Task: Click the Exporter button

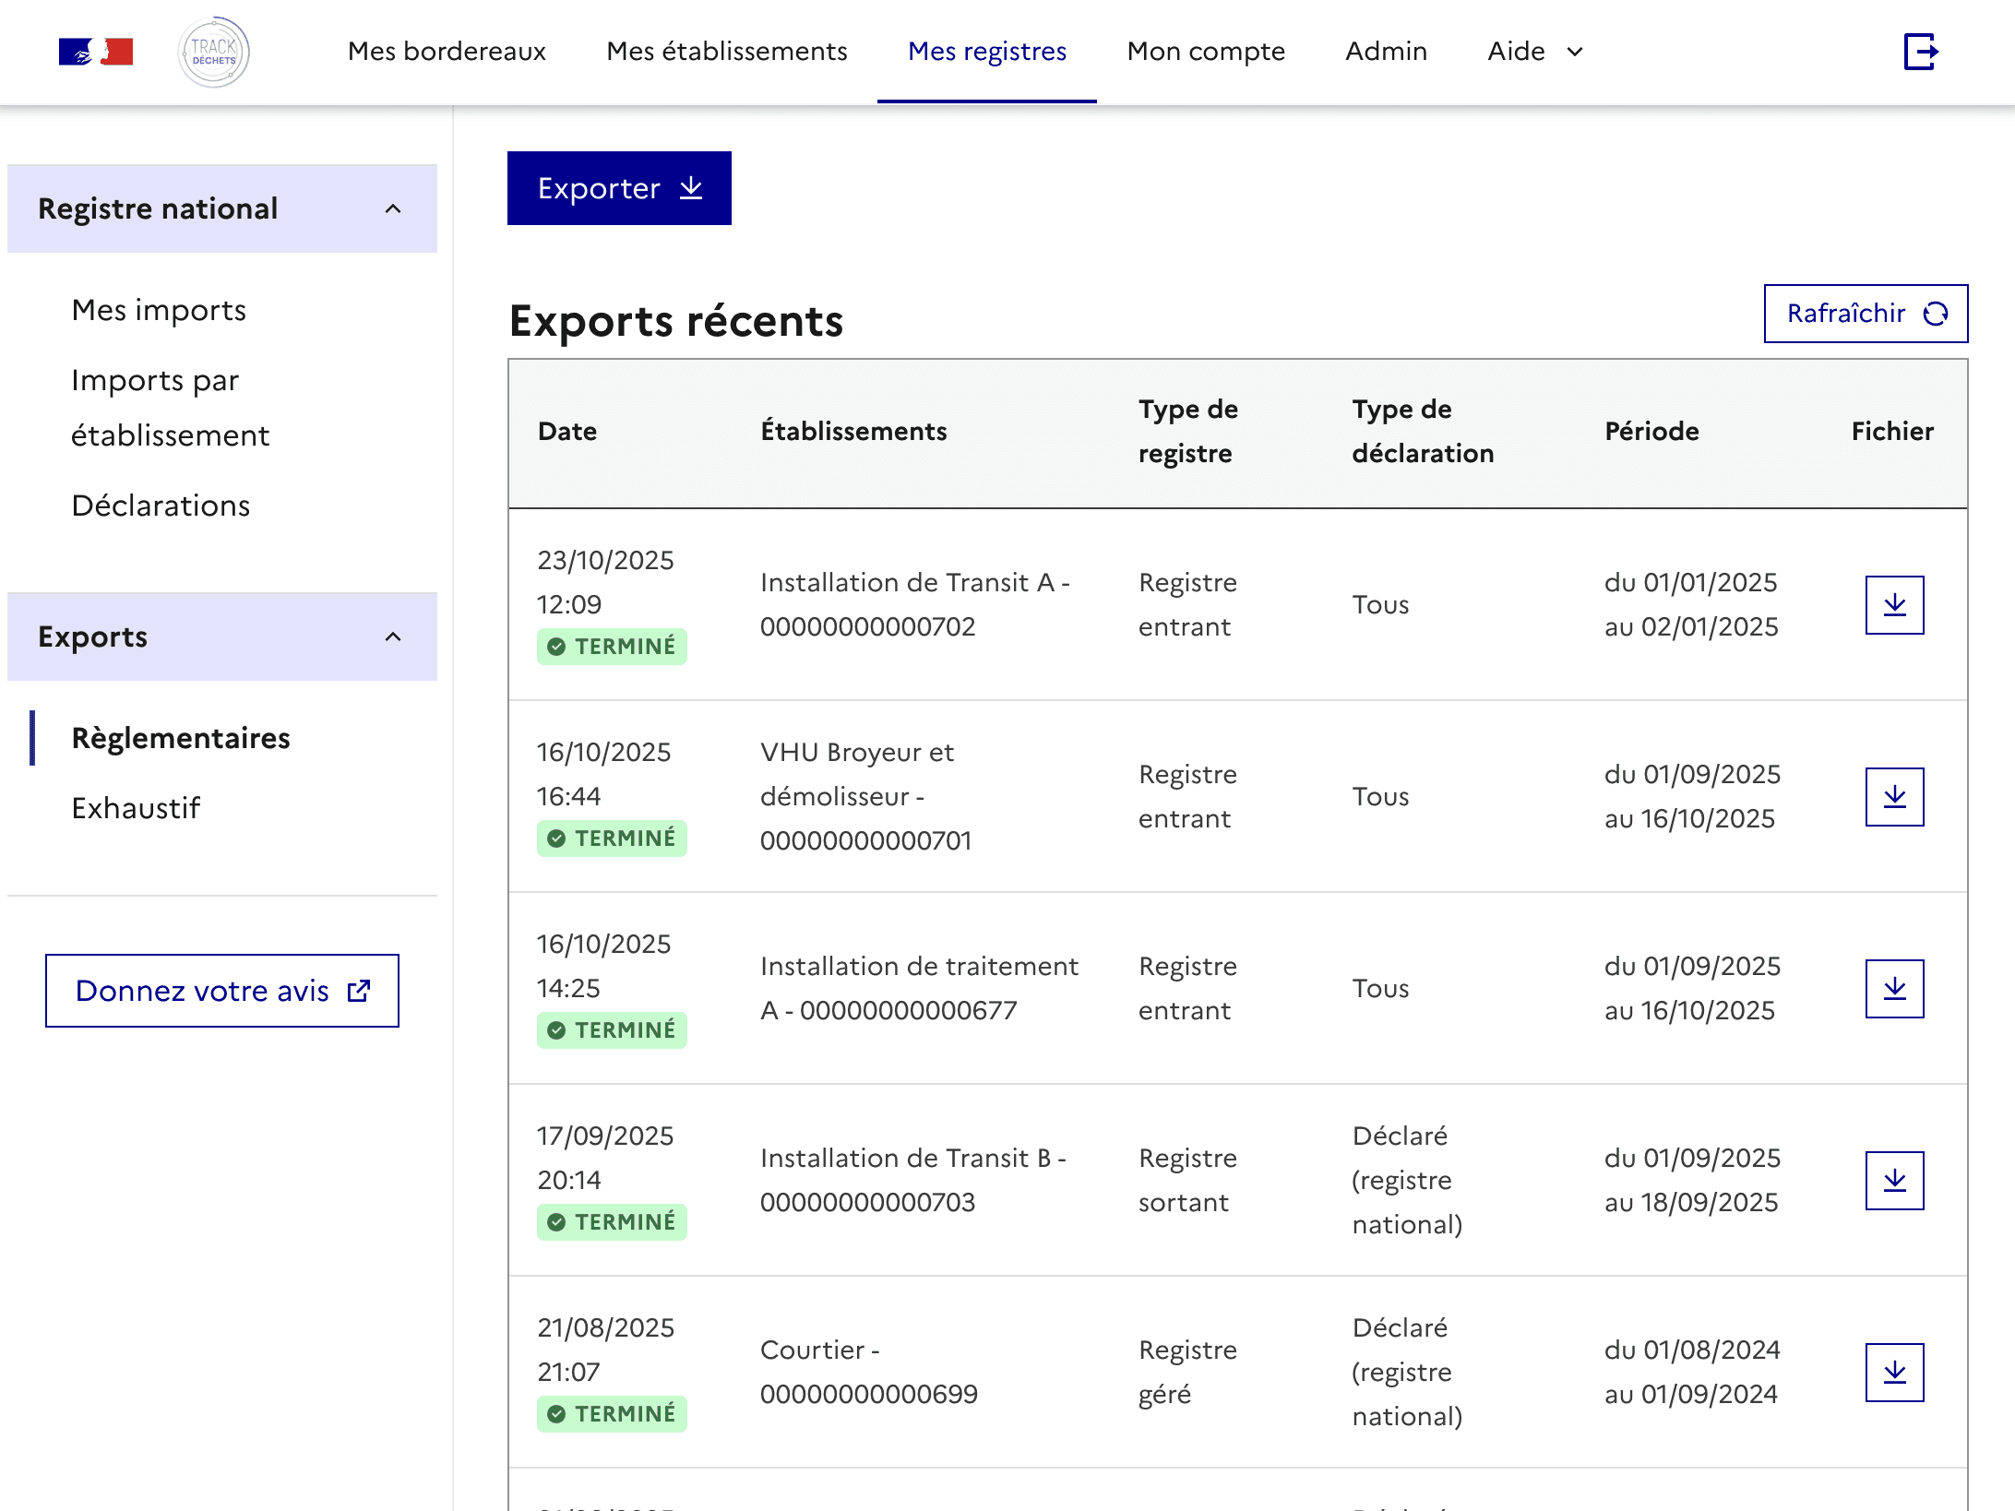Action: (x=619, y=188)
